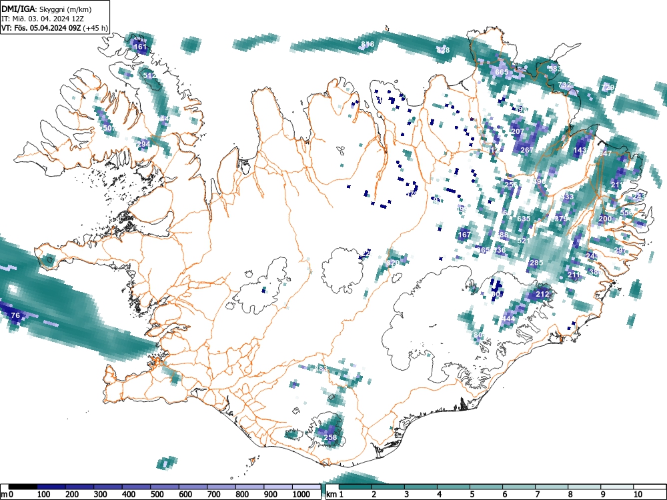Select visibility value "665" in the northeast

click(x=502, y=72)
